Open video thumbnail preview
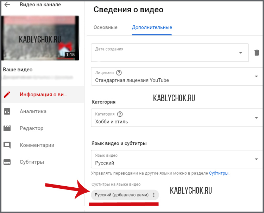 (40, 38)
